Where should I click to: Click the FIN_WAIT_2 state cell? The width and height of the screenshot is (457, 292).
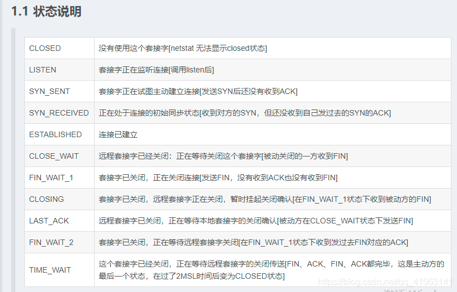pyautogui.click(x=59, y=242)
